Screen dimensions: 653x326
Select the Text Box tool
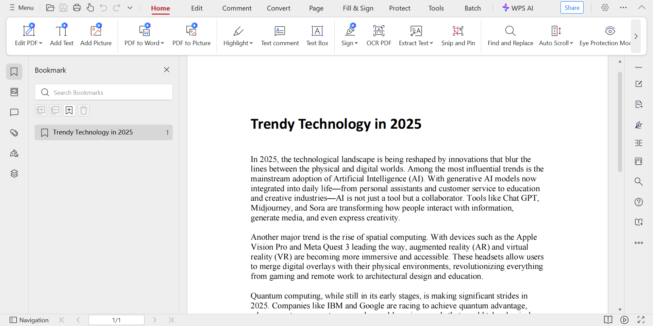pos(317,35)
